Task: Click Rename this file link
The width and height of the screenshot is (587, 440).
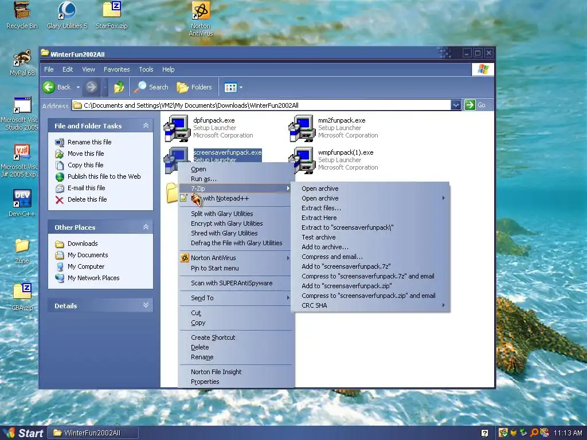Action: pos(89,142)
